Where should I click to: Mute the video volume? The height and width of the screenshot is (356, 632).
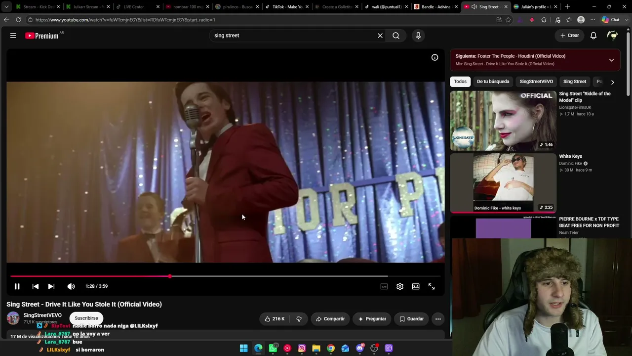pyautogui.click(x=71, y=286)
